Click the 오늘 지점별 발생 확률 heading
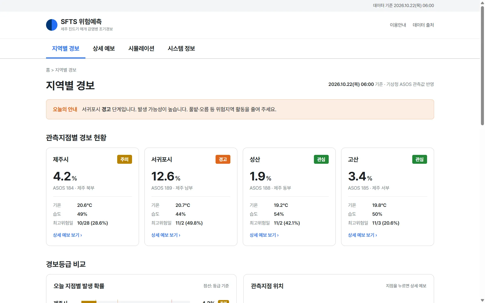485x303 pixels. tap(79, 286)
